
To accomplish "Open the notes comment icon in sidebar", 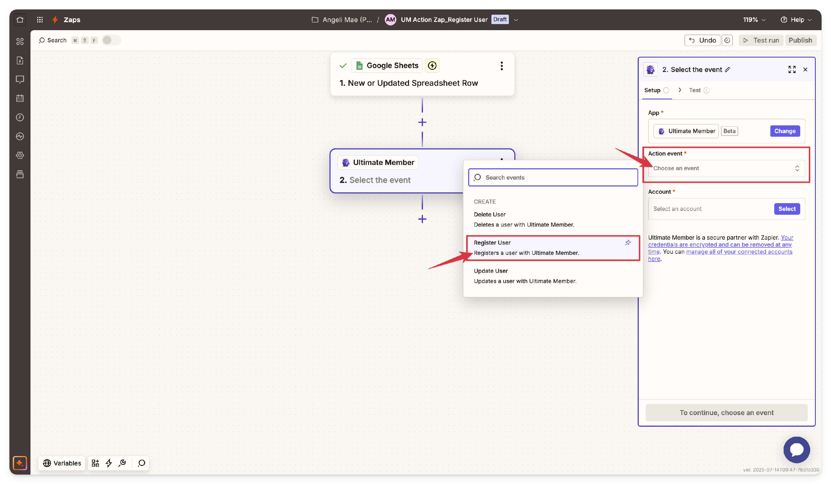I will click(x=20, y=79).
